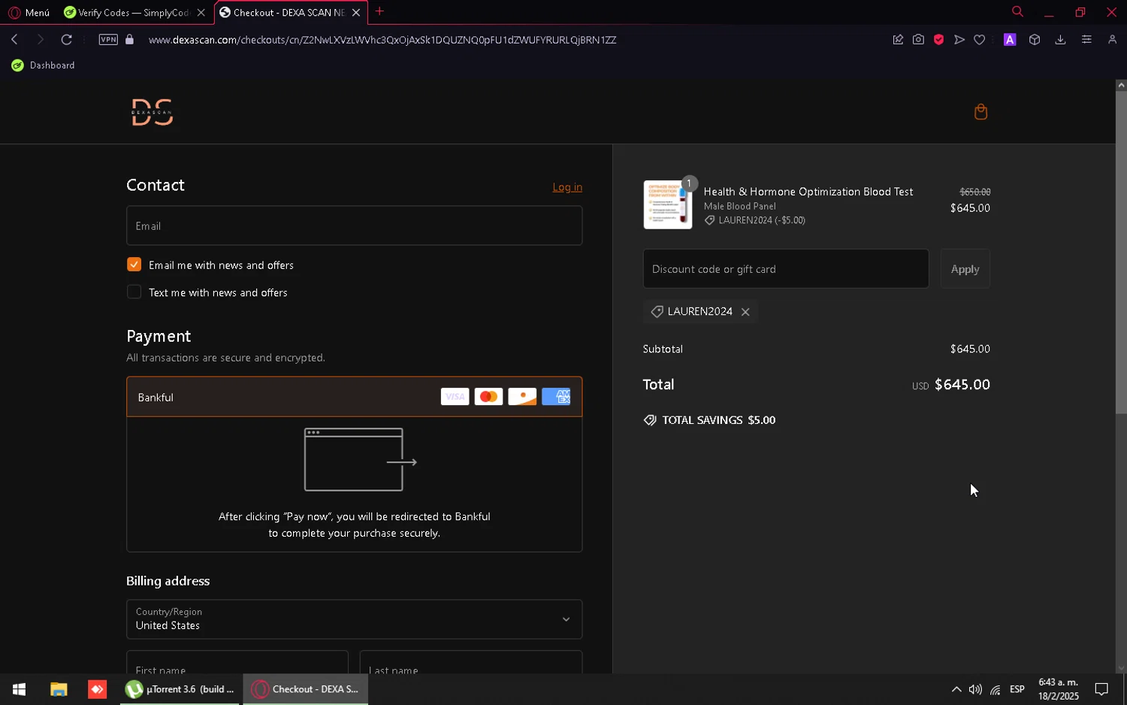Viewport: 1127px width, 705px height.
Task: Open the send flow arrow icon
Action: [x=959, y=39]
